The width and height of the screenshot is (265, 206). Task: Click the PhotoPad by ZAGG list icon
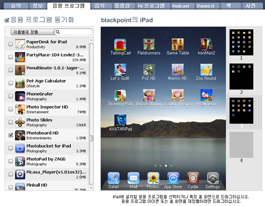point(20,161)
